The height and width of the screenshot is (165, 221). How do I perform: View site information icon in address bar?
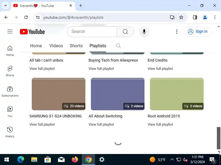tap(38, 17)
